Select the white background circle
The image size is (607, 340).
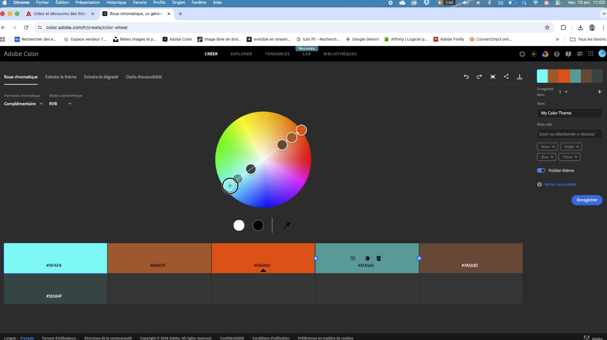[239, 225]
